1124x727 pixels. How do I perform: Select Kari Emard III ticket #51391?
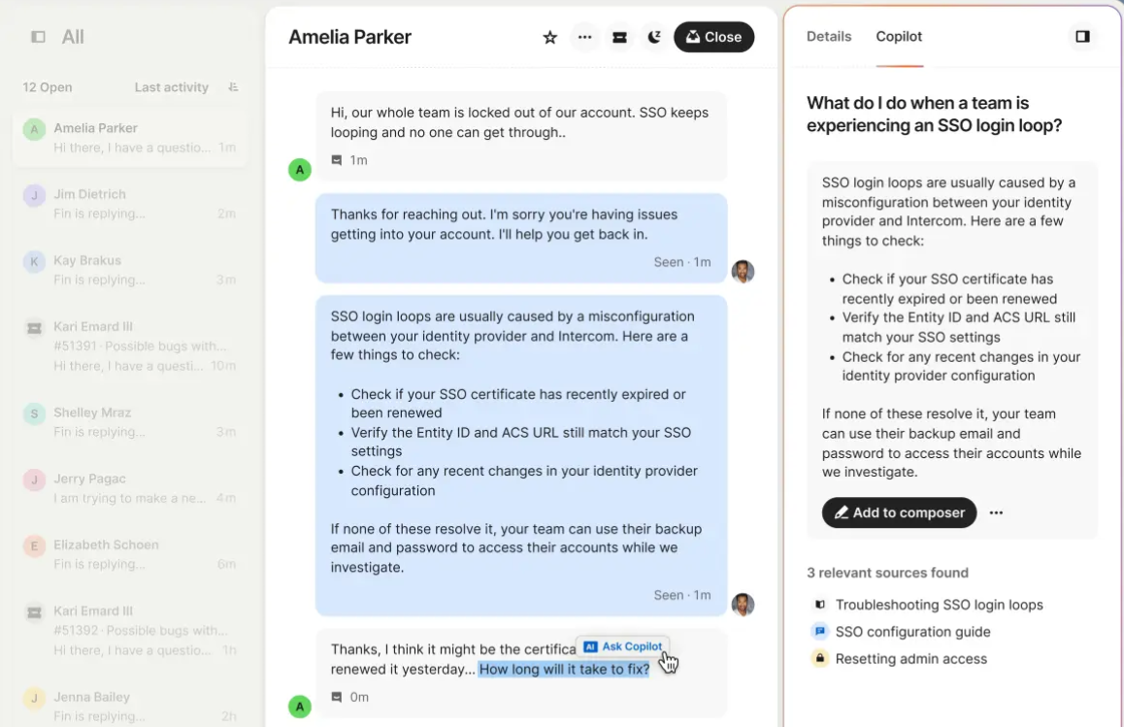pyautogui.click(x=130, y=347)
